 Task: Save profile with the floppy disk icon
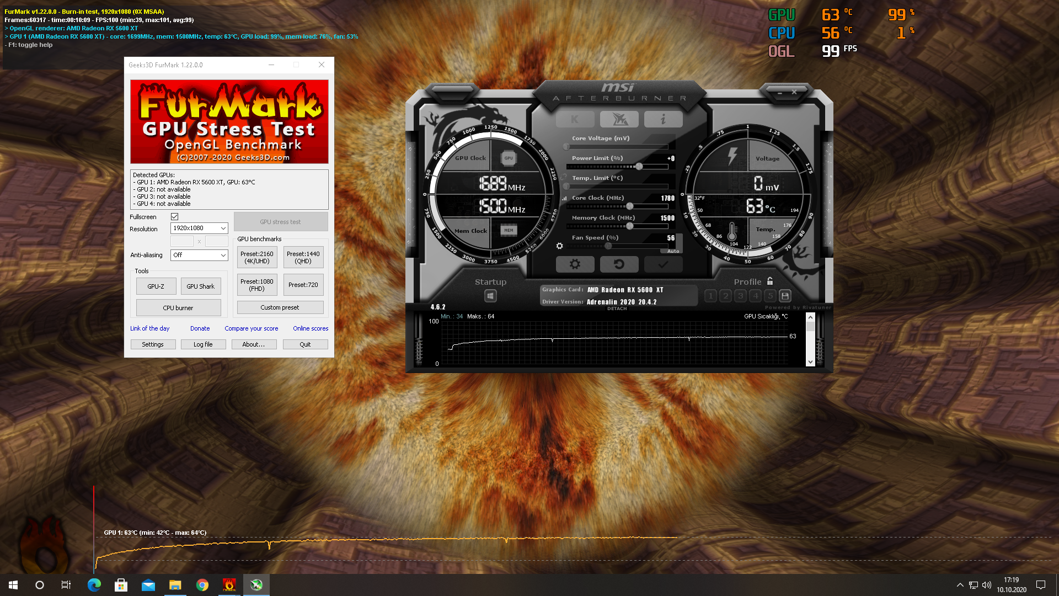click(x=785, y=296)
